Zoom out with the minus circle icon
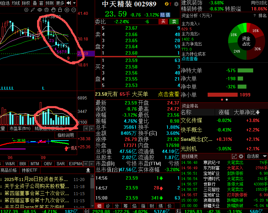Viewport: 268px width, 213px height. 74,10
